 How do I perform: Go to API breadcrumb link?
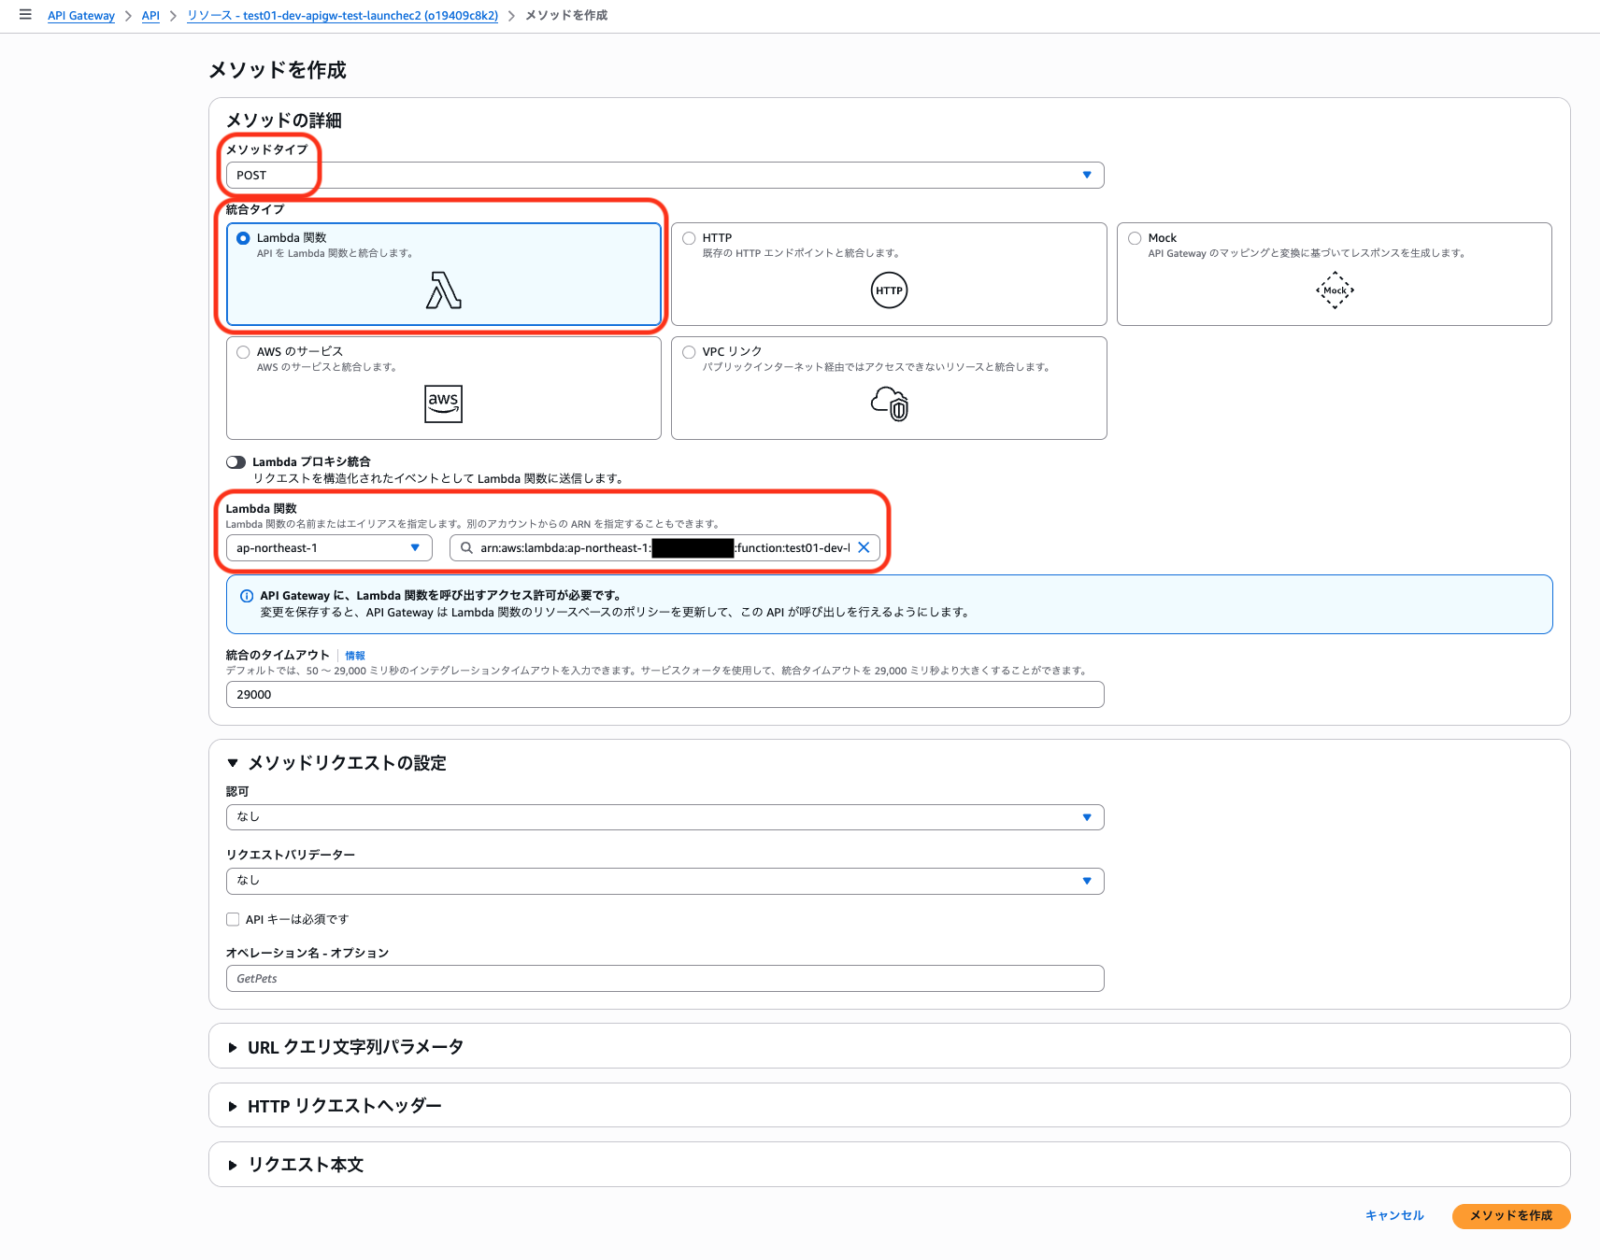[150, 16]
